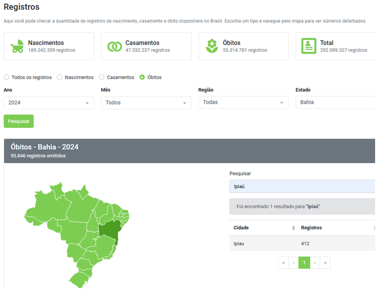
Task: Click the baby stroller Nascimentos icon
Action: tap(17, 46)
